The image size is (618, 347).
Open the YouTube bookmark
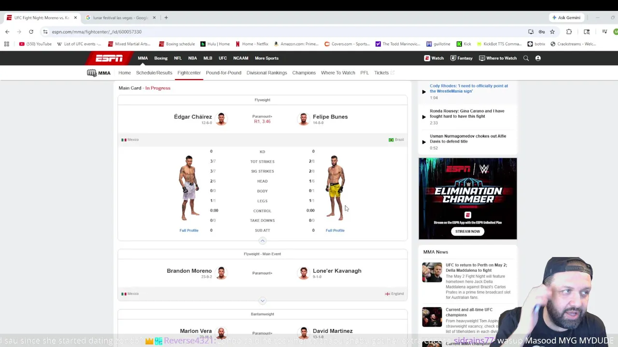(35, 44)
